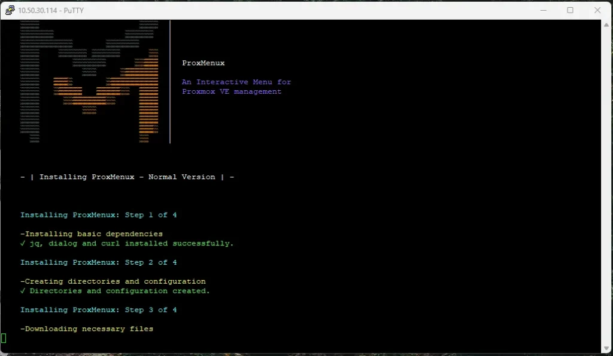613x356 pixels.
Task: Minimize the PuTTY window
Action: coord(542,10)
